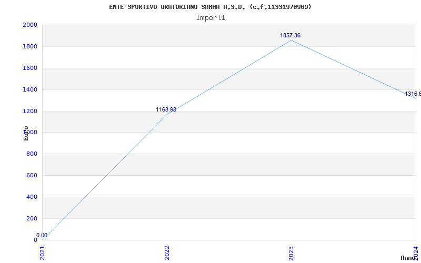Viewport: 421px width, 263px height.
Task: Click the 600 y-axis tick
Action: click(32, 175)
